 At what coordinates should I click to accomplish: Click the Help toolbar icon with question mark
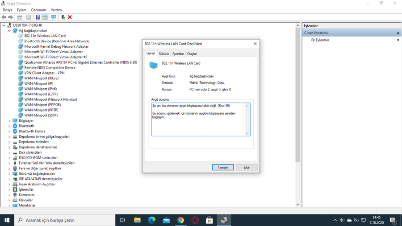38,17
